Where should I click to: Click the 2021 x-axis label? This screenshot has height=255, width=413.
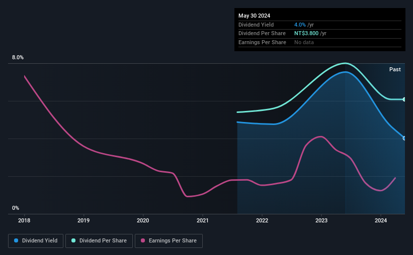point(203,220)
